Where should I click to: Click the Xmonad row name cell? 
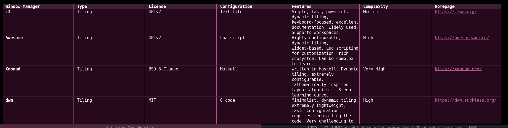click(x=13, y=69)
